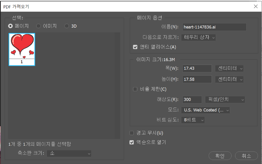The width and height of the screenshot is (262, 164).
Task: Enable the 비율 제한(C) checkbox
Action: (x=135, y=89)
